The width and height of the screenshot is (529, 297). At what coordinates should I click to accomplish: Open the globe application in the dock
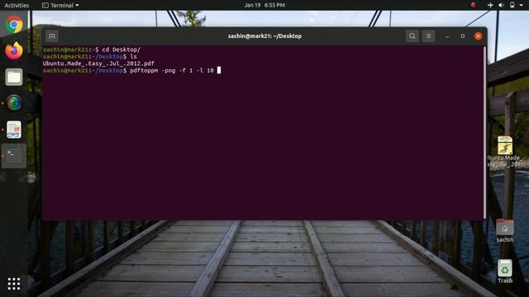point(14,103)
